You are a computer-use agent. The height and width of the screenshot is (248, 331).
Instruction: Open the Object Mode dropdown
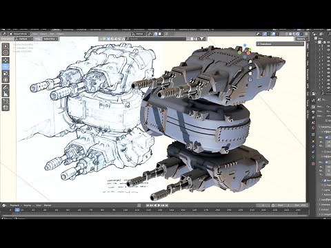coord(20,34)
